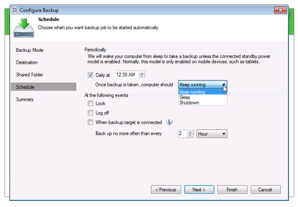Click the backup drive icon with green arrow
Screen dimensions: 298x207
tap(24, 28)
